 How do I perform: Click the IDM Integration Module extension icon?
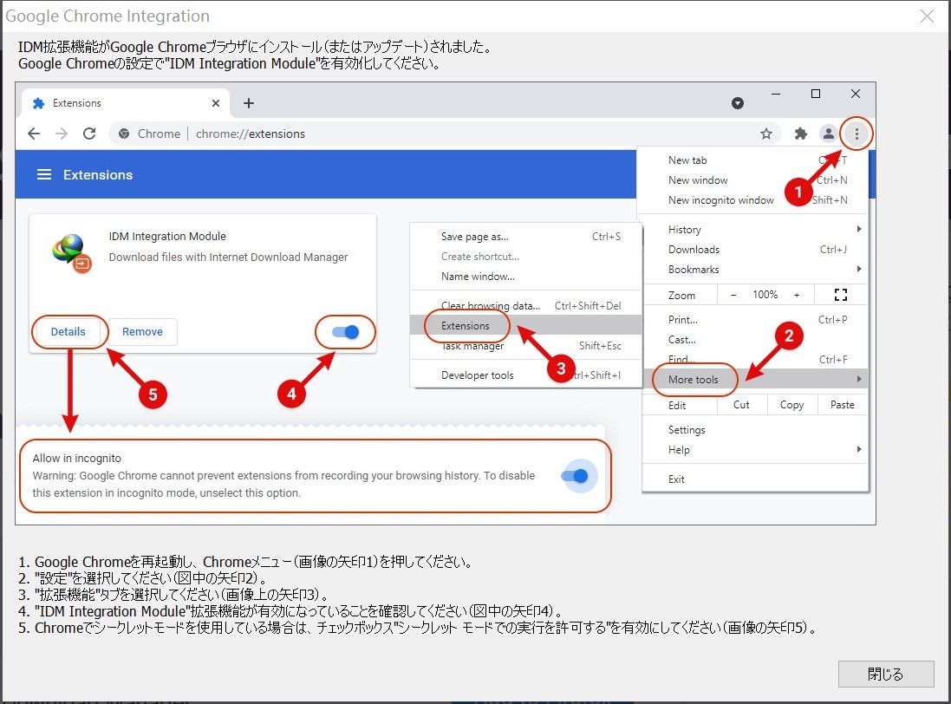point(72,253)
